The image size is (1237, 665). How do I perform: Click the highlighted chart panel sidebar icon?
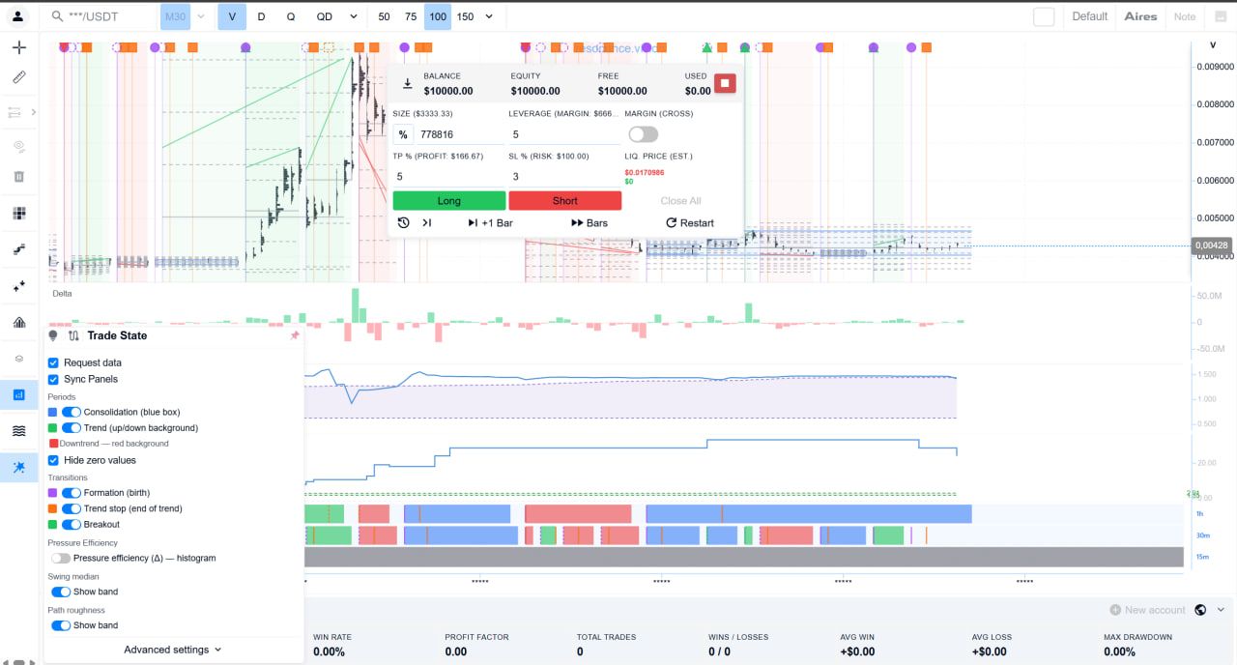click(x=18, y=394)
